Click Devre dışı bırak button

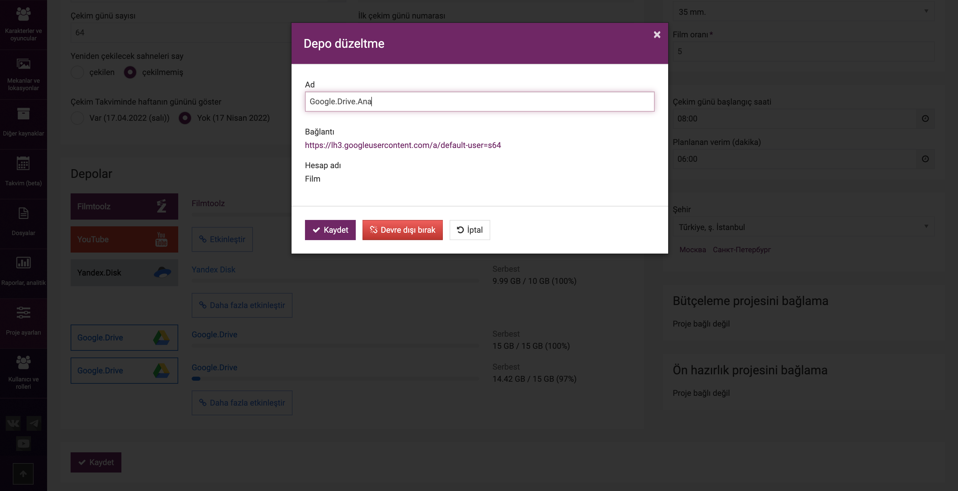403,230
